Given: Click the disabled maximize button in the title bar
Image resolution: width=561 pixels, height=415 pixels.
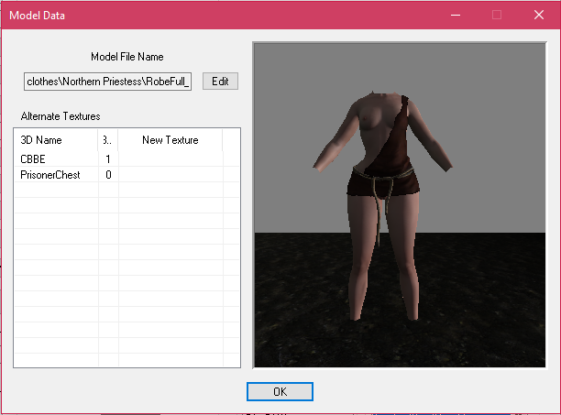Looking at the screenshot, I should tap(497, 15).
